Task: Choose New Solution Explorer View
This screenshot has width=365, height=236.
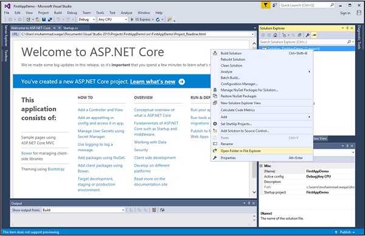Action: tap(262, 103)
